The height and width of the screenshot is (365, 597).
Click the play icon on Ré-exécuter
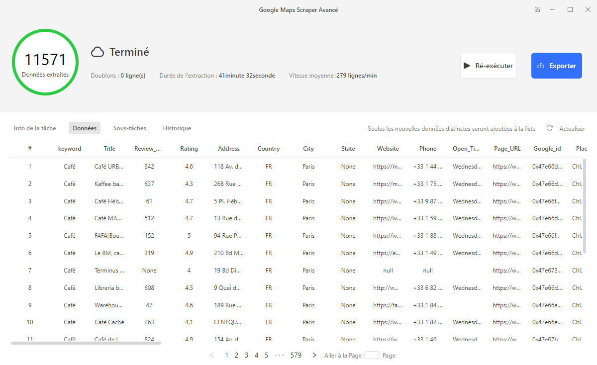467,66
